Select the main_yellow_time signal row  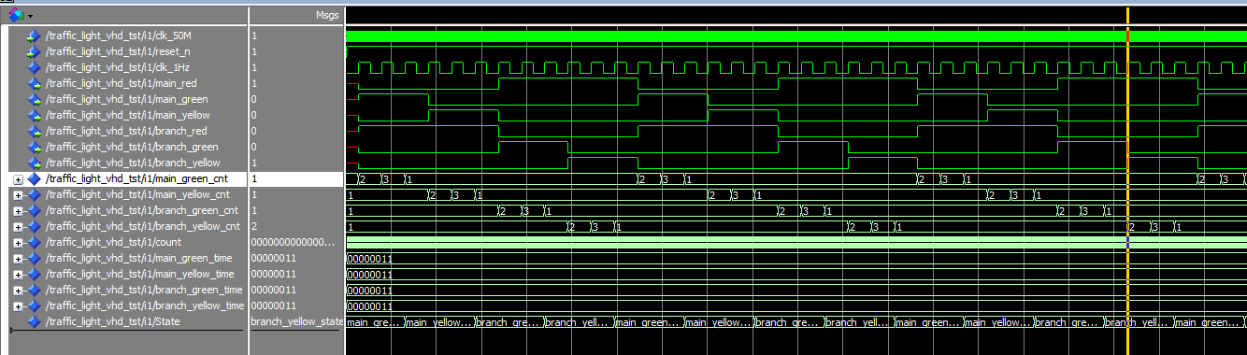(124, 275)
